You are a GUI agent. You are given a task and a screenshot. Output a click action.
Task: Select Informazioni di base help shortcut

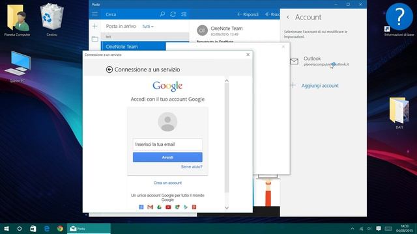coord(399,19)
